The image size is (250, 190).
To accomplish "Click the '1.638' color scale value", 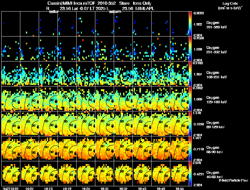I will click(x=198, y=49).
